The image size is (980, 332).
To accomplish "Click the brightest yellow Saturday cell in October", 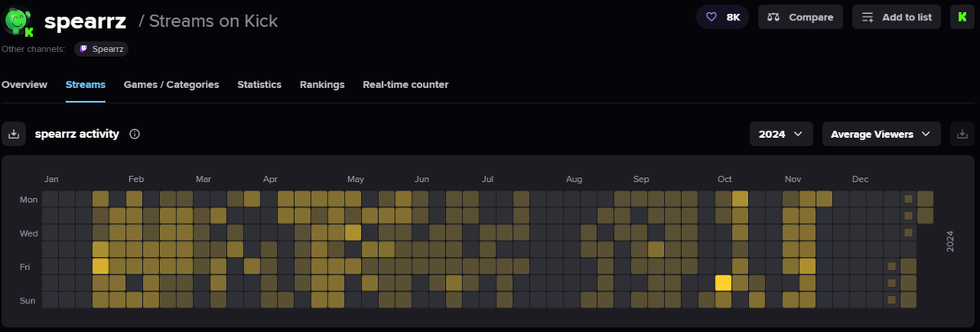I will (723, 283).
